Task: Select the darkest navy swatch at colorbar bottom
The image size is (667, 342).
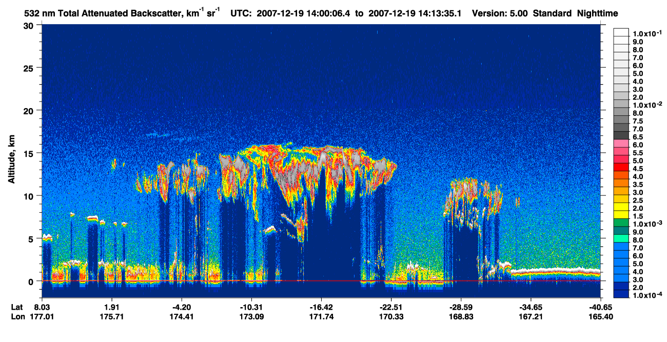Action: pos(621,293)
